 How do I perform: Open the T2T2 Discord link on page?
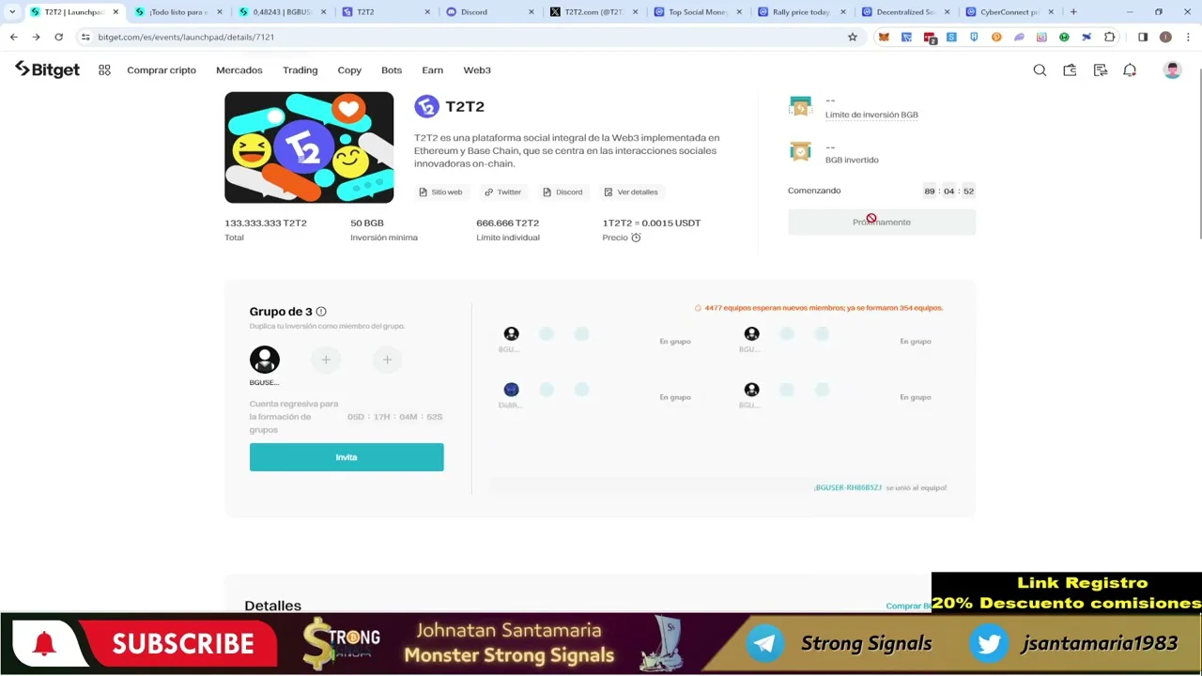point(562,192)
